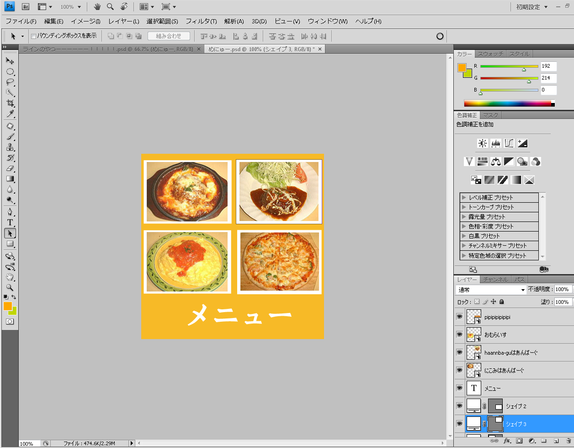
Task: Add a Color Balance adjustment
Action: [x=496, y=162]
